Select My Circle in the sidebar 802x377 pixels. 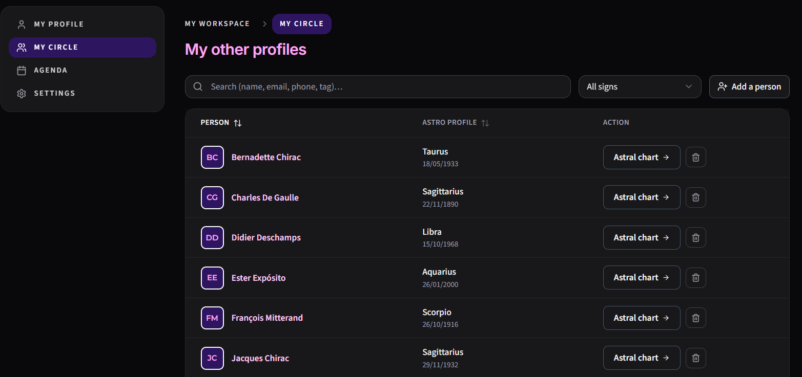(83, 47)
